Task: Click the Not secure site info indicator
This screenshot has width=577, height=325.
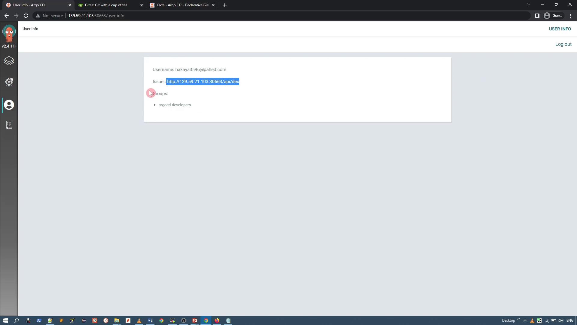Action: coord(49,16)
